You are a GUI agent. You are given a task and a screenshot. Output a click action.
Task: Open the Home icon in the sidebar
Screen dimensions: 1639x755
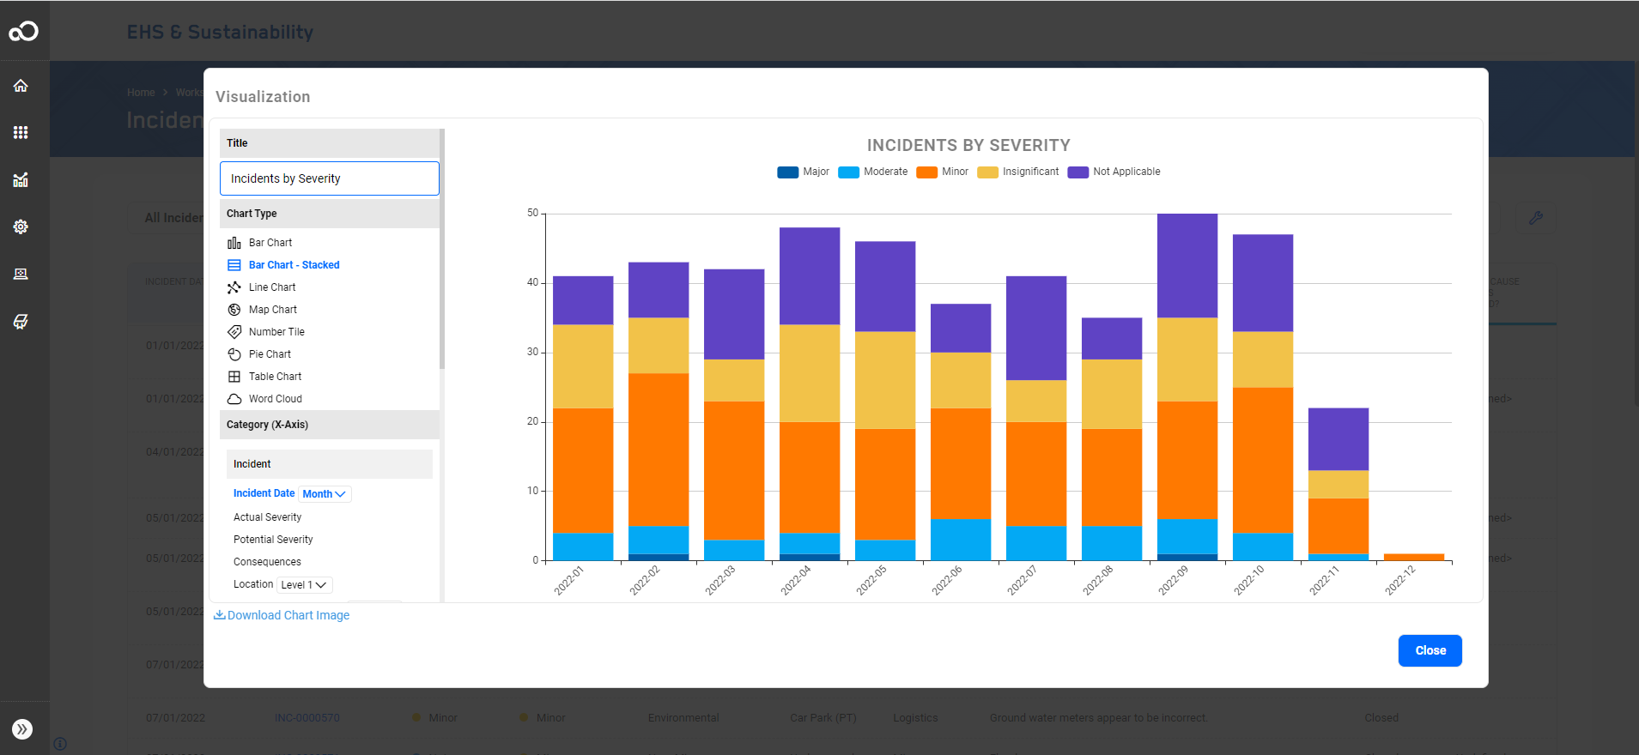coord(21,86)
